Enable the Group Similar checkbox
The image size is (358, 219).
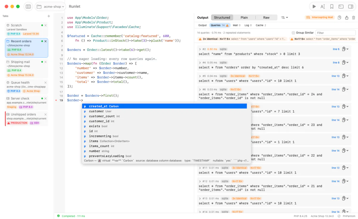coord(293,33)
